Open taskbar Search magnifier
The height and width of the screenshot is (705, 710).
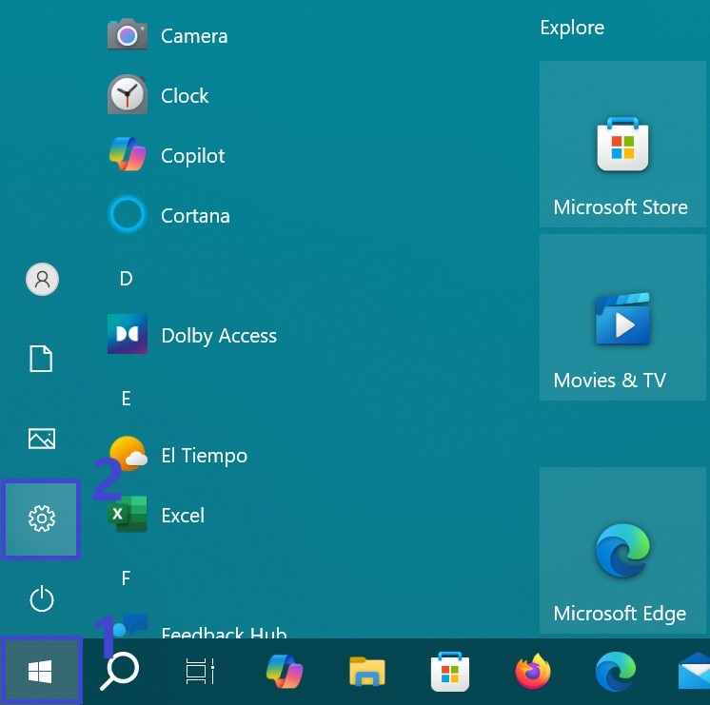pyautogui.click(x=120, y=673)
